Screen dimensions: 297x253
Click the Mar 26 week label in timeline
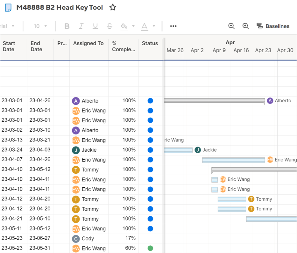(x=175, y=50)
